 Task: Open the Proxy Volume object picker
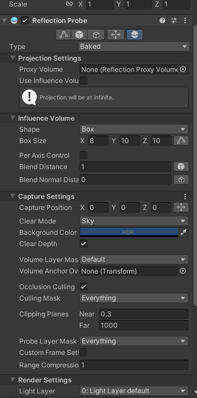(183, 69)
